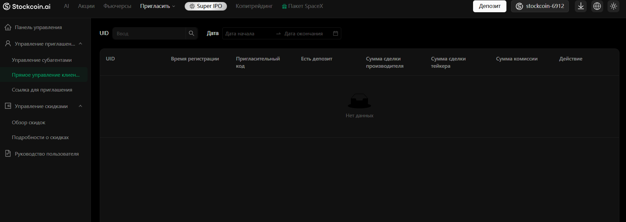Select Прямое управление клиен... item

[x=44, y=75]
